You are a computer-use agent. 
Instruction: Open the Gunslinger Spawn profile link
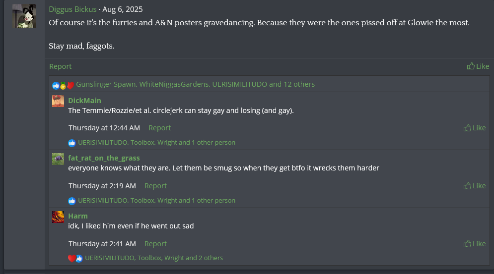tap(106, 84)
